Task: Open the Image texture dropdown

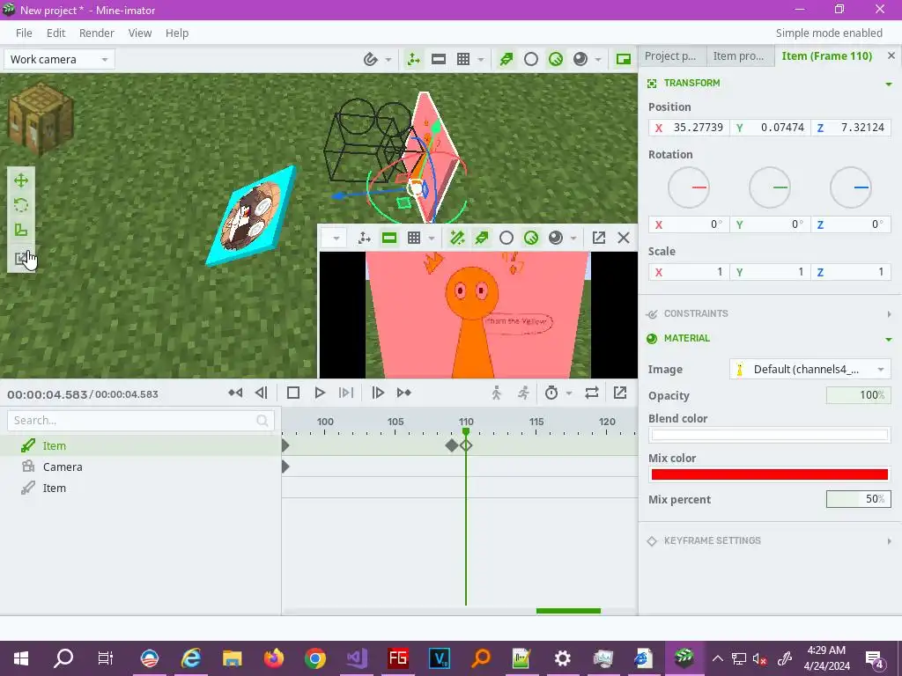Action: point(810,369)
